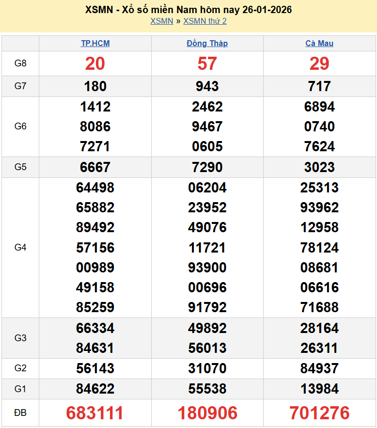
Task: Select TP.HCM special prize 683111
Action: point(95,413)
